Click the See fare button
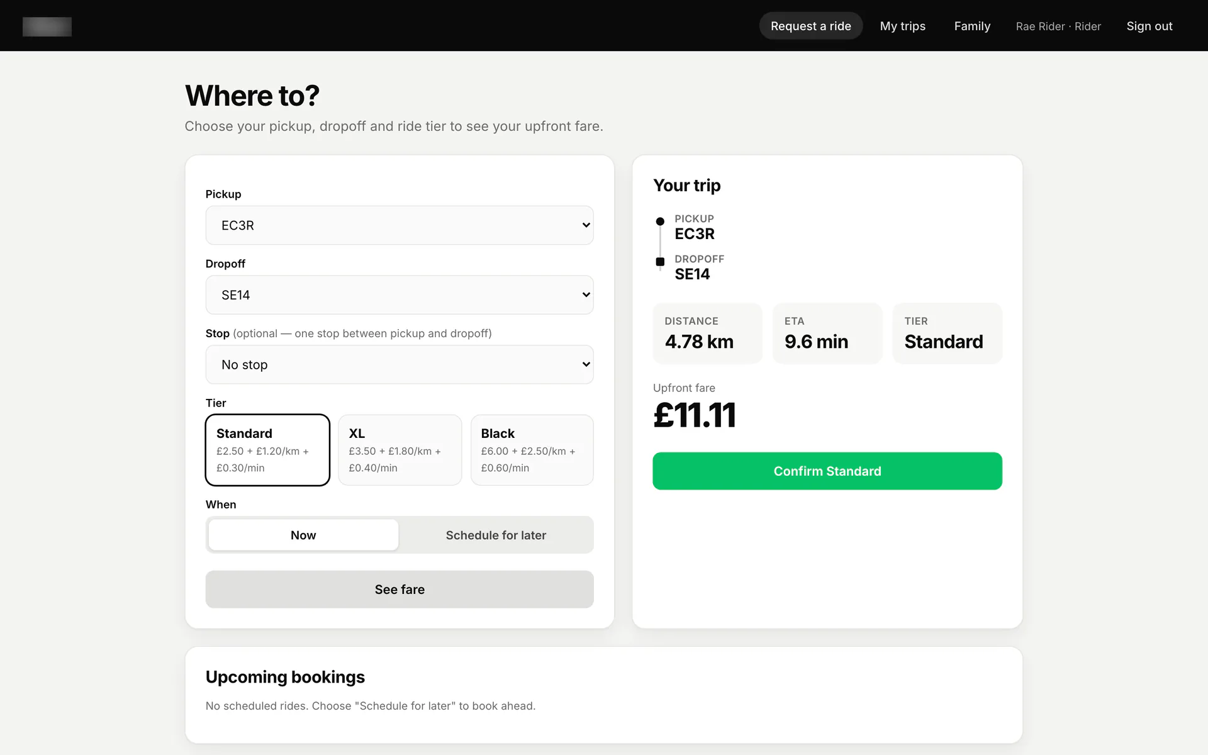The image size is (1208, 755). (400, 590)
